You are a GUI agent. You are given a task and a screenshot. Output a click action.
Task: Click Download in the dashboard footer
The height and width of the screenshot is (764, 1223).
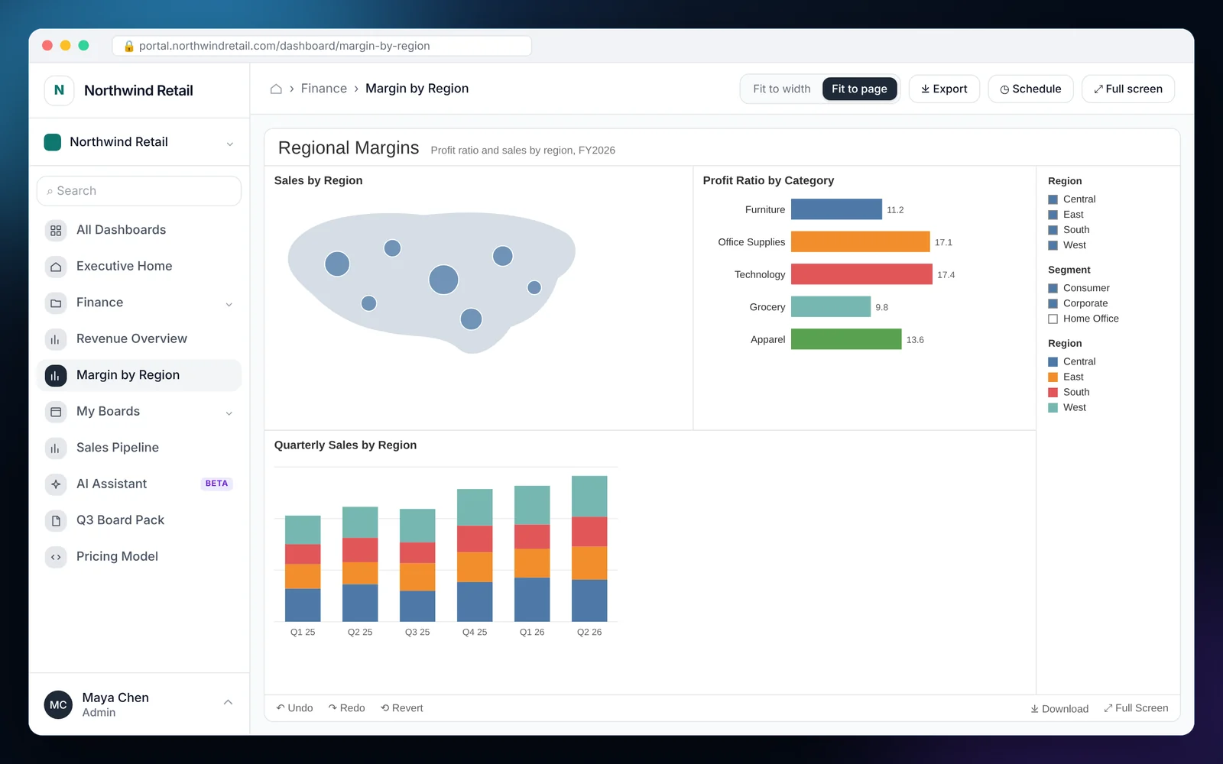point(1059,709)
